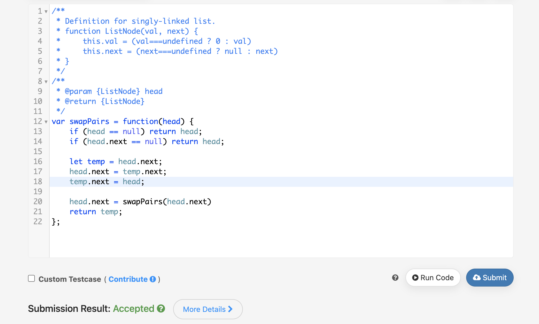Enable the Custom Testcase checkbox
Viewport: 539px width, 324px height.
[x=31, y=279]
